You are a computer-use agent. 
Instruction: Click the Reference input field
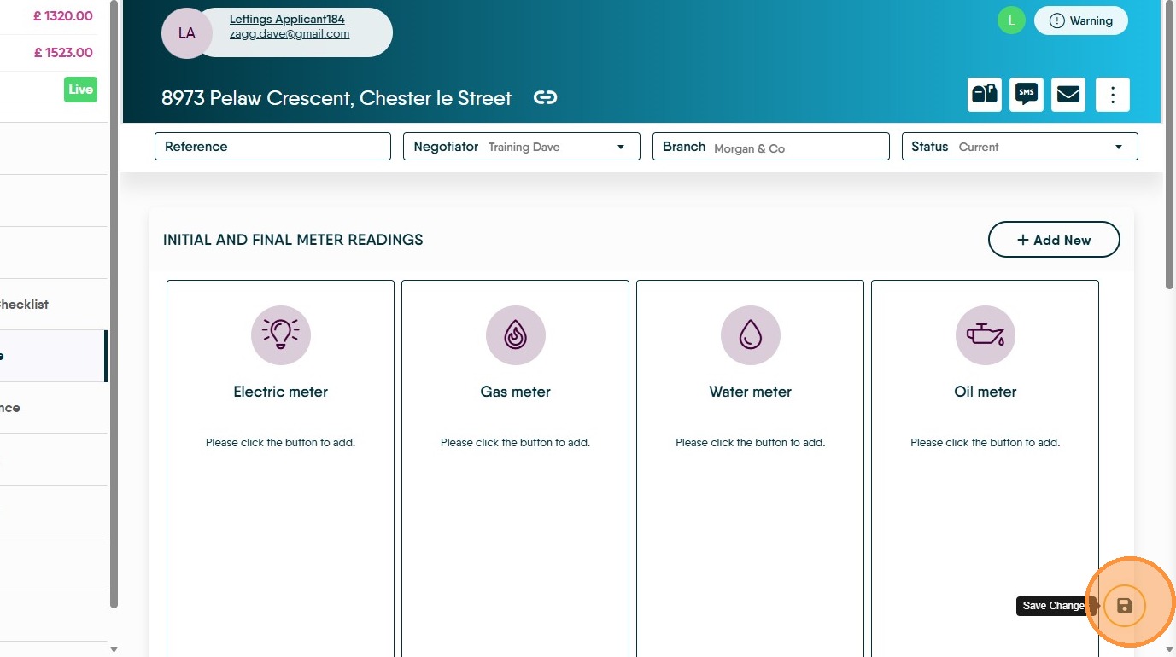tap(272, 147)
